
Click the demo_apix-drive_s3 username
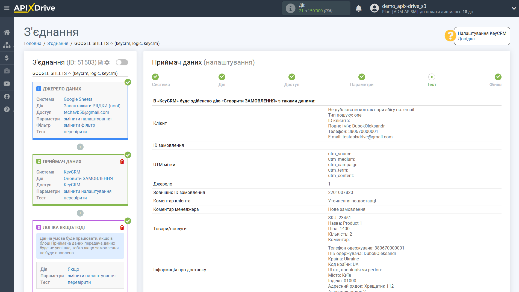pyautogui.click(x=404, y=6)
